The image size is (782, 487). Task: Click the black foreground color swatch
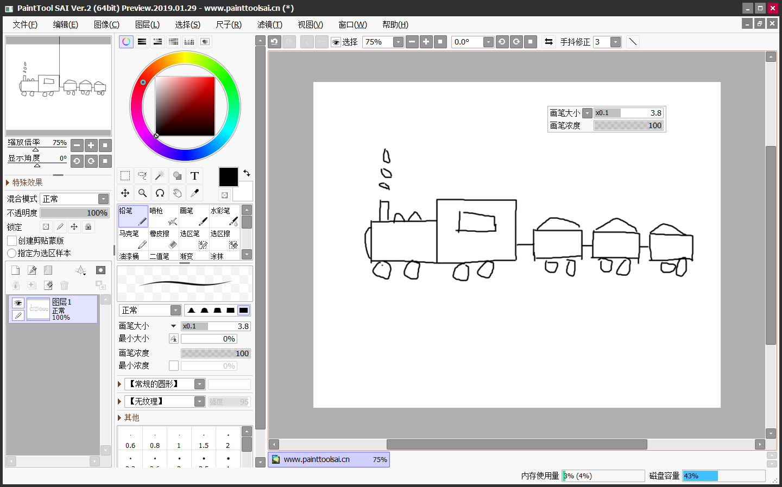click(228, 177)
